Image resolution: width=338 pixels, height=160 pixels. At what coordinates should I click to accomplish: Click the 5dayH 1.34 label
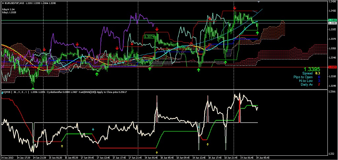coord(9,10)
